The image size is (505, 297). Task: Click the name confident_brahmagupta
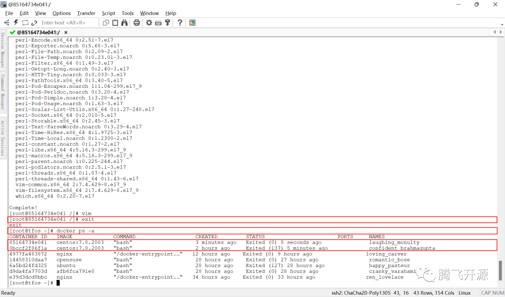(402, 248)
